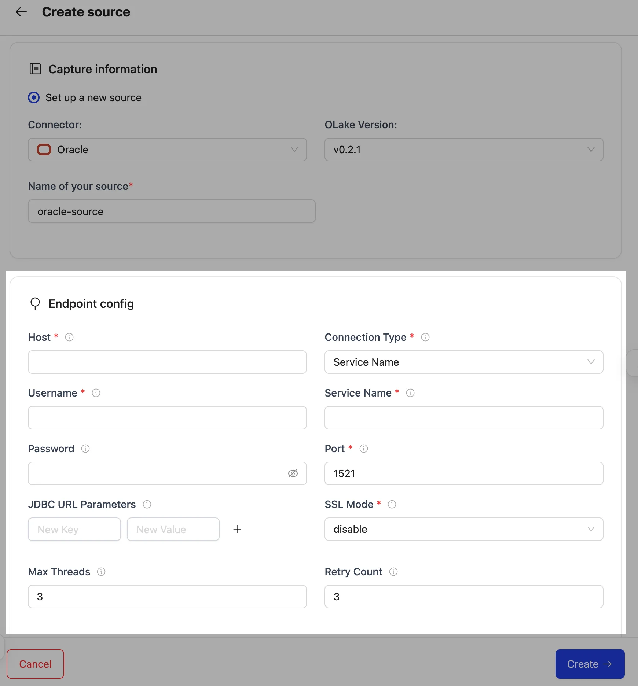Click the Max Threads info icon
The image size is (638, 686).
click(x=101, y=572)
